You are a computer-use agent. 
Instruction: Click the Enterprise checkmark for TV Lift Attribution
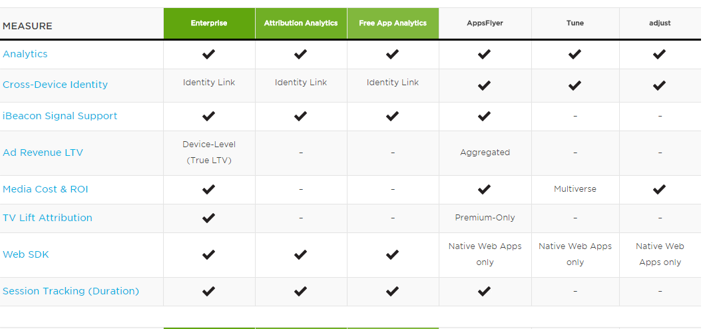click(209, 218)
